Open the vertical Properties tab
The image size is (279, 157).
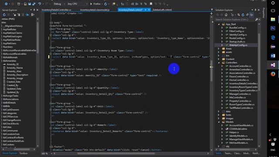point(264,13)
